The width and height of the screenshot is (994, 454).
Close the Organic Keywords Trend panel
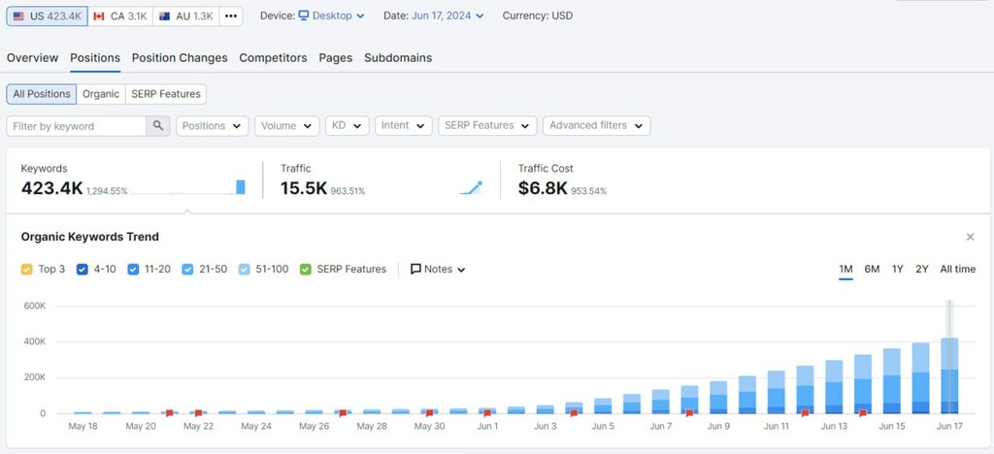click(970, 237)
